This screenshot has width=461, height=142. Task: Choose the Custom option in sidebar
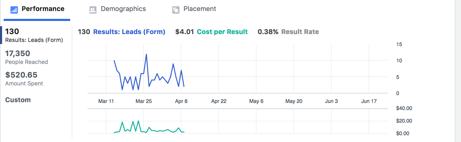pos(18,100)
